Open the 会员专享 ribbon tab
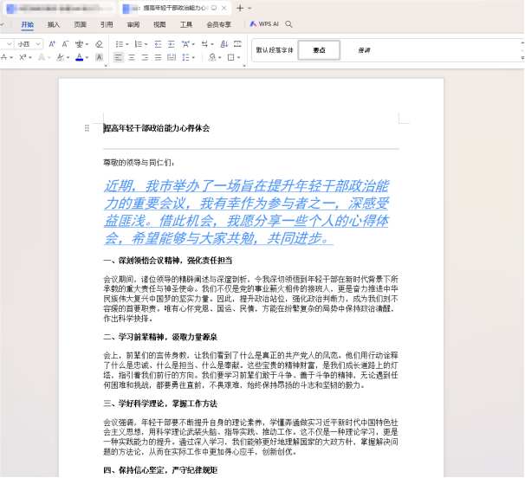Screen dimensions: 525x478 218,24
